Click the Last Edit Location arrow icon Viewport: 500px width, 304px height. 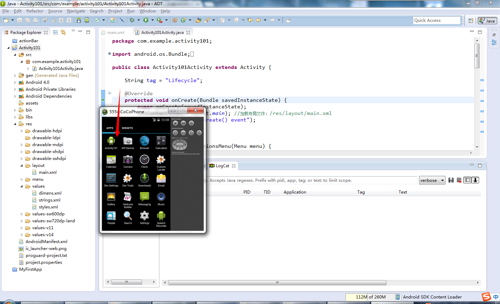[x=250, y=20]
